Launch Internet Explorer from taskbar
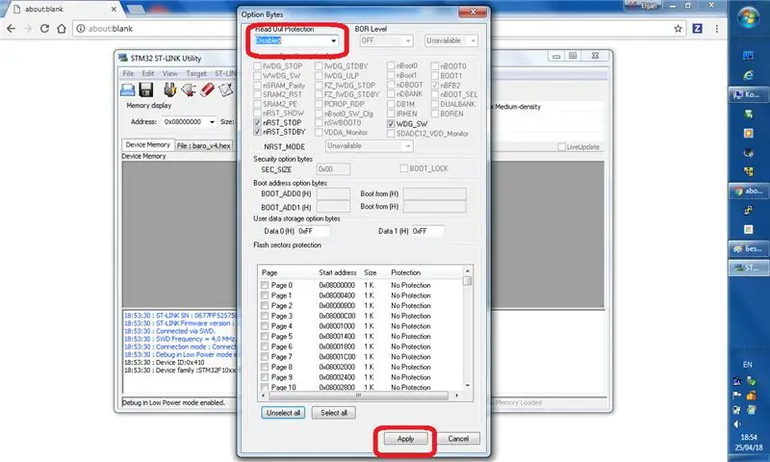Viewport: 770px width, 462px height. click(749, 75)
